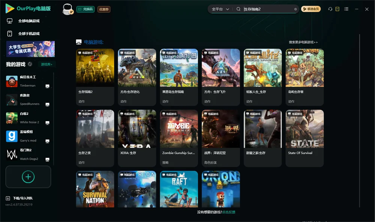Click the OurPlay logo icon
The width and height of the screenshot is (375, 222).
coord(10,8)
